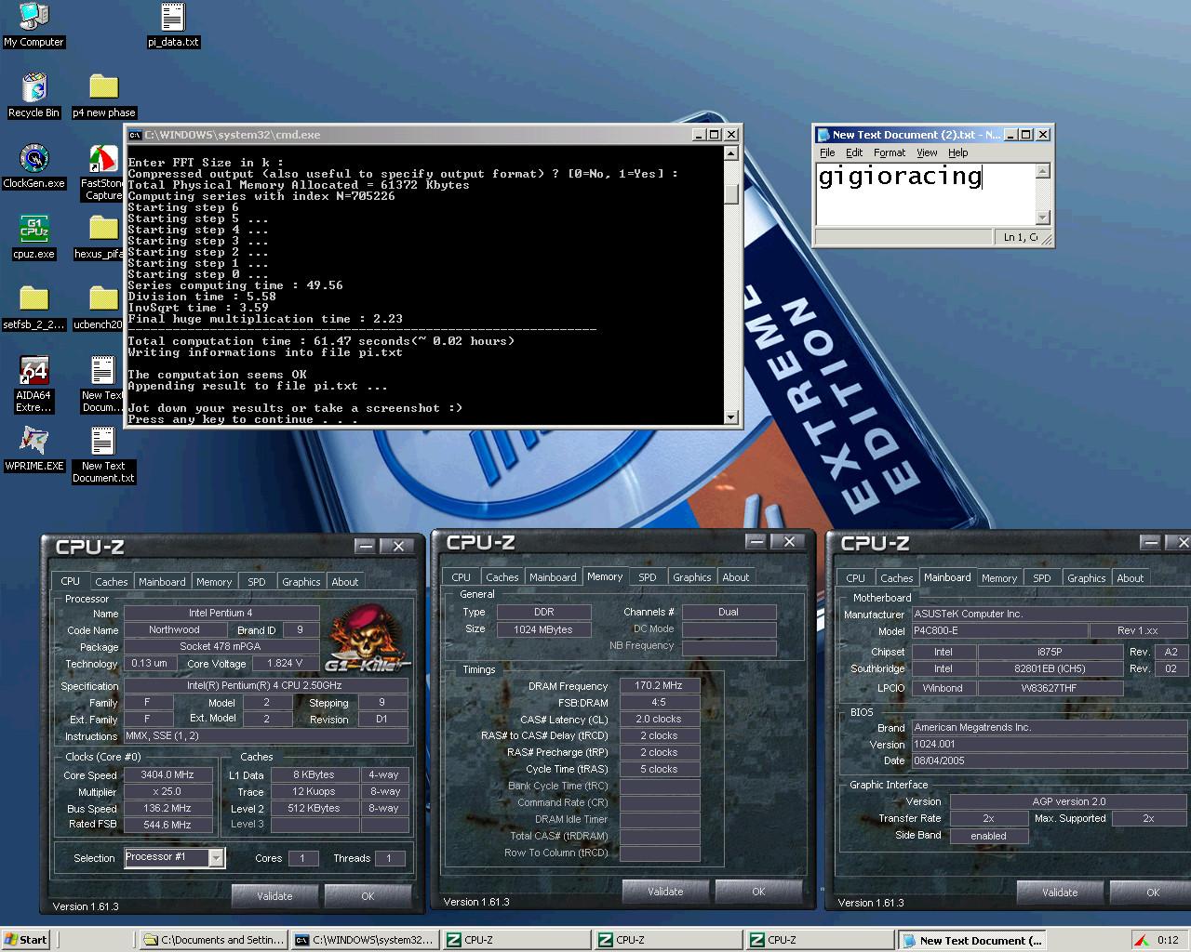Image resolution: width=1191 pixels, height=952 pixels.
Task: Click Notepad window title icon
Action: click(823, 135)
